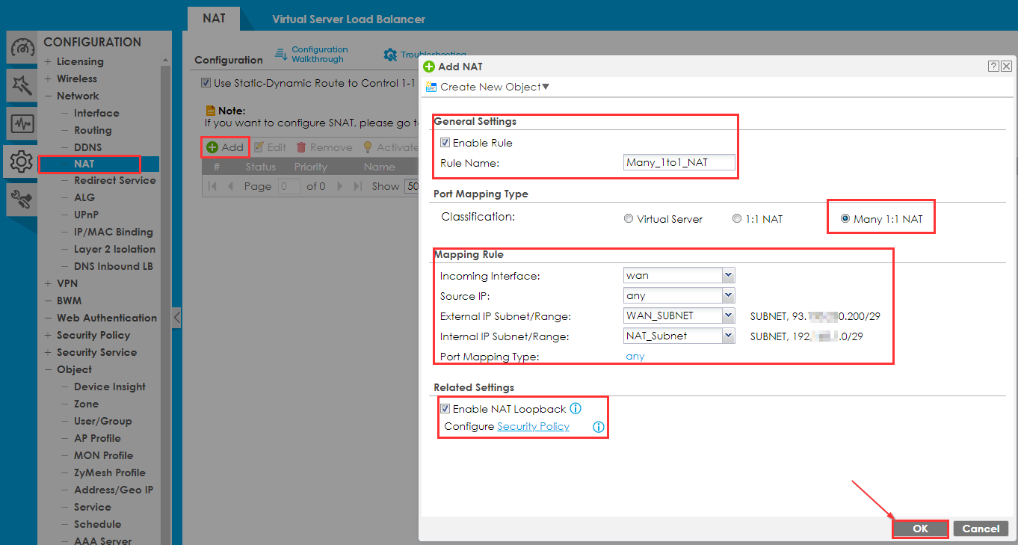
Task: Toggle the Enable Rule checkbox
Action: click(x=445, y=143)
